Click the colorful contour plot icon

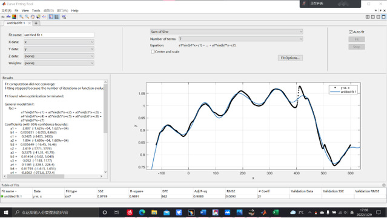(x=15, y=17)
